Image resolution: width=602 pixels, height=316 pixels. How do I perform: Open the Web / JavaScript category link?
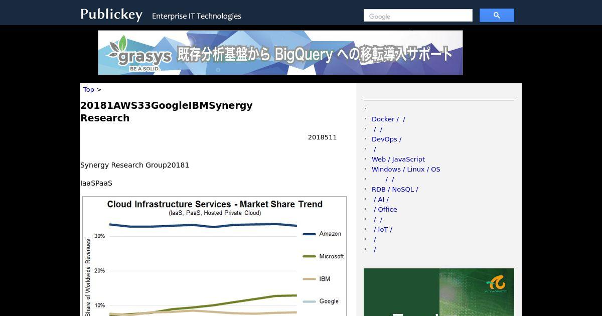(x=398, y=159)
